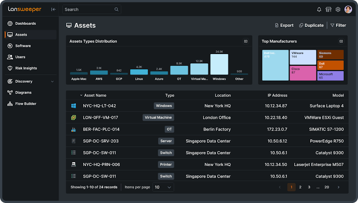Click the Berlin Factory location cell
The height and width of the screenshot is (203, 358).
[217, 129]
